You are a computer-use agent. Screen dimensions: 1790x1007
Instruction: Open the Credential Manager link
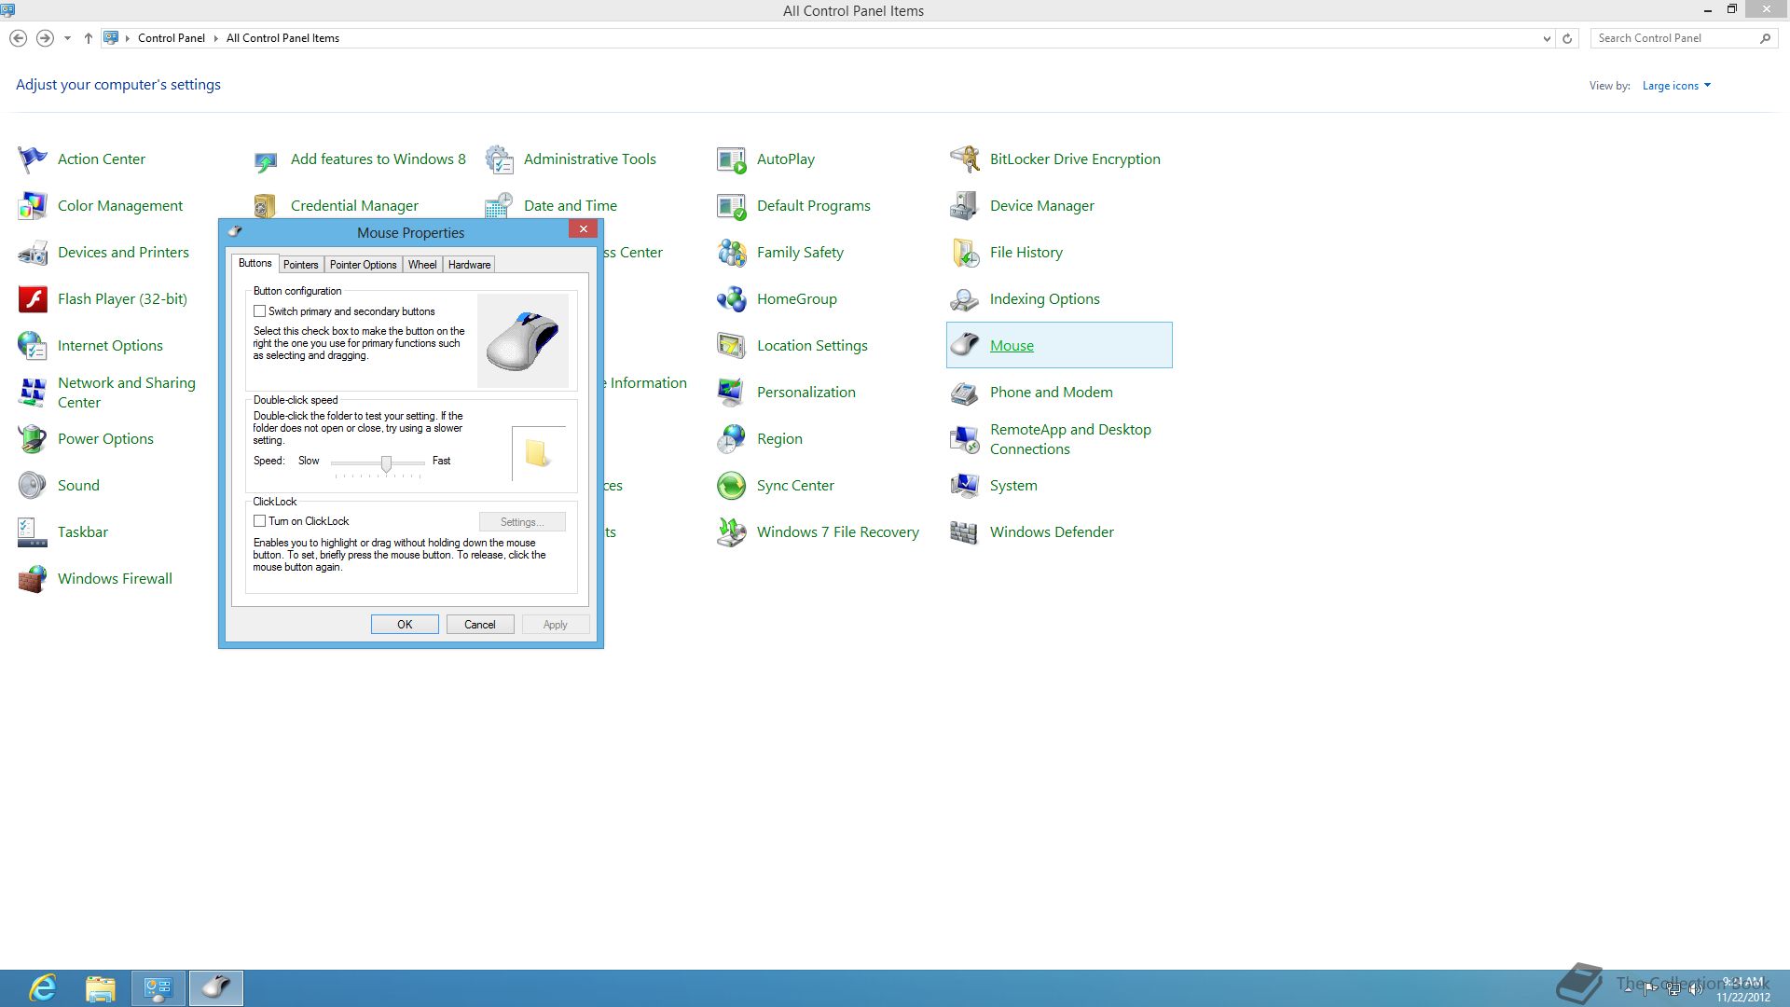354,206
